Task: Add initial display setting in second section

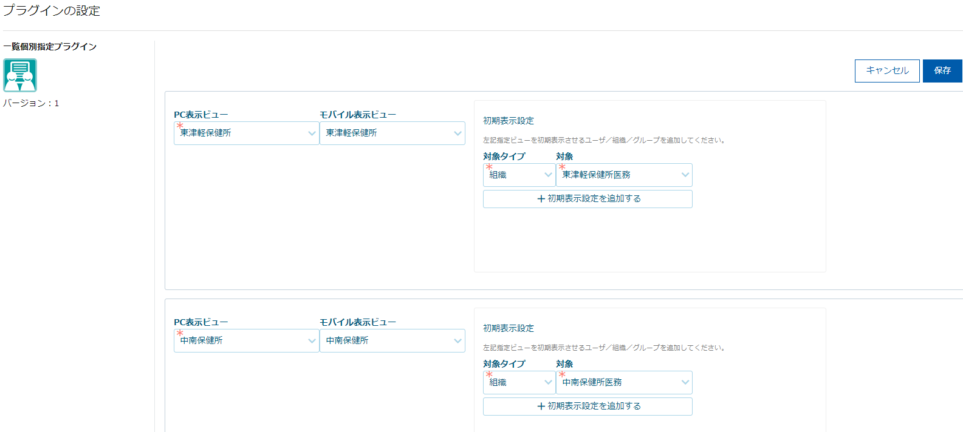Action: (588, 407)
